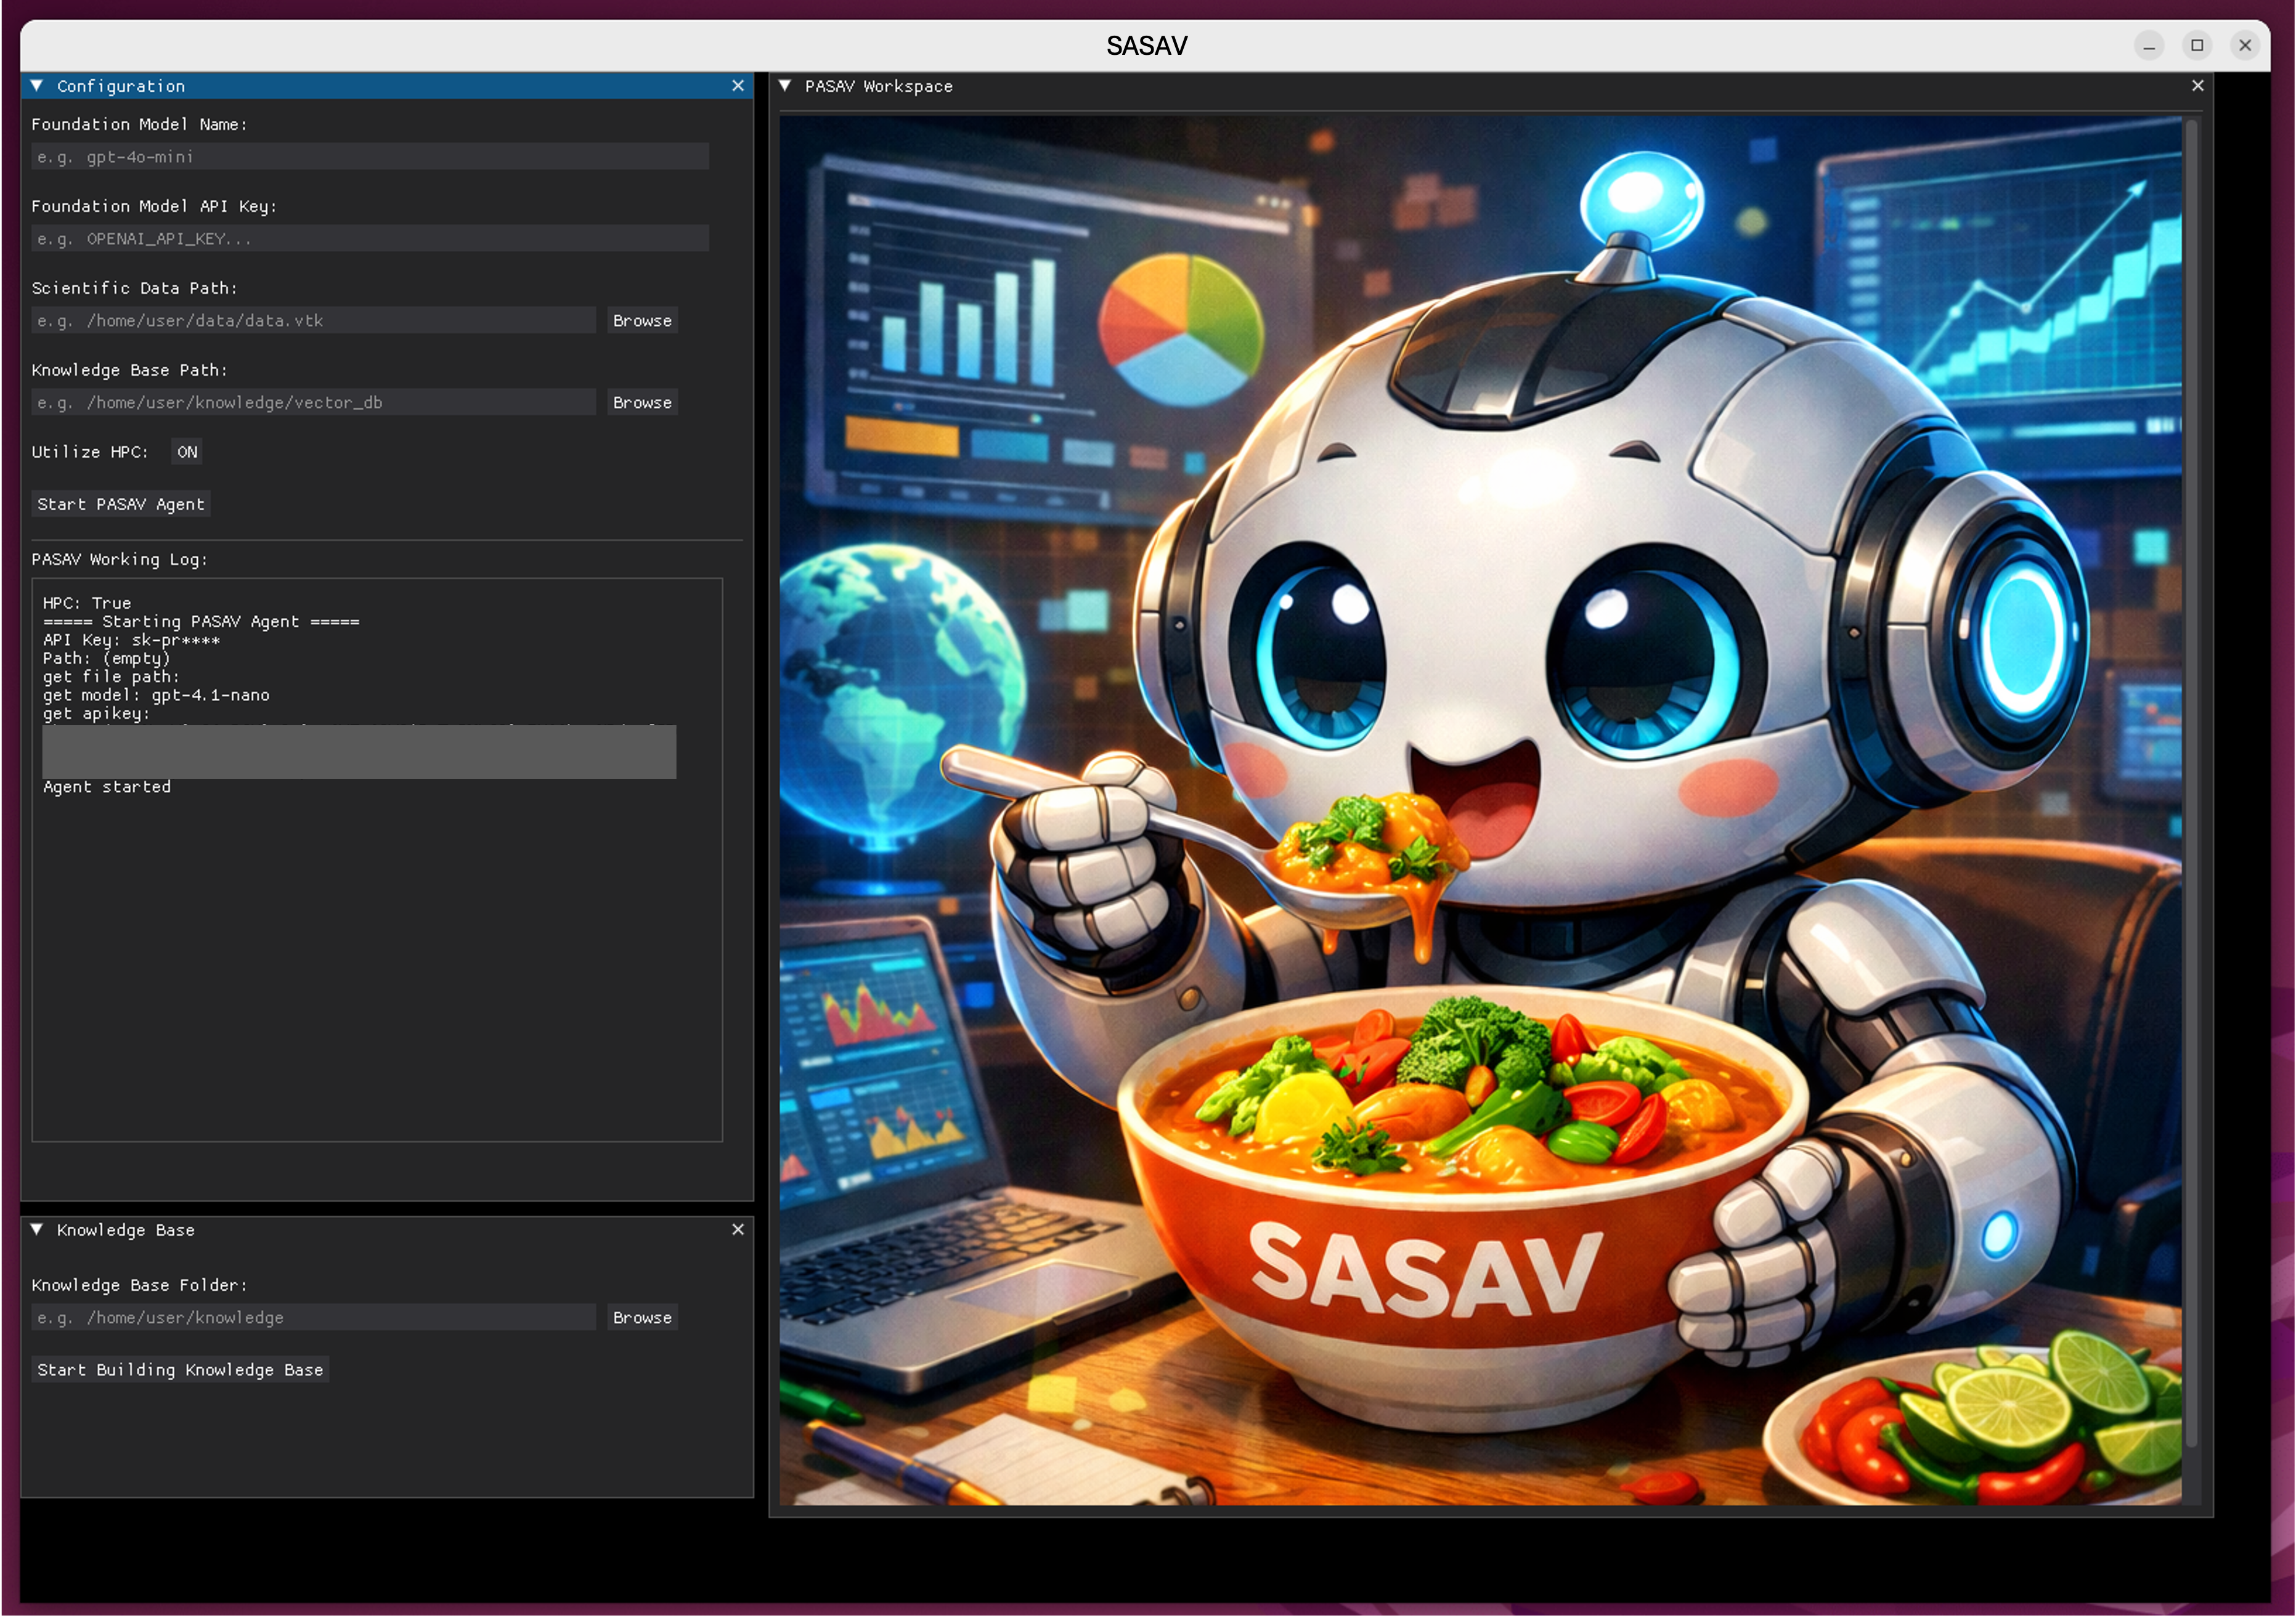Close the Knowledge Base panel

point(738,1229)
